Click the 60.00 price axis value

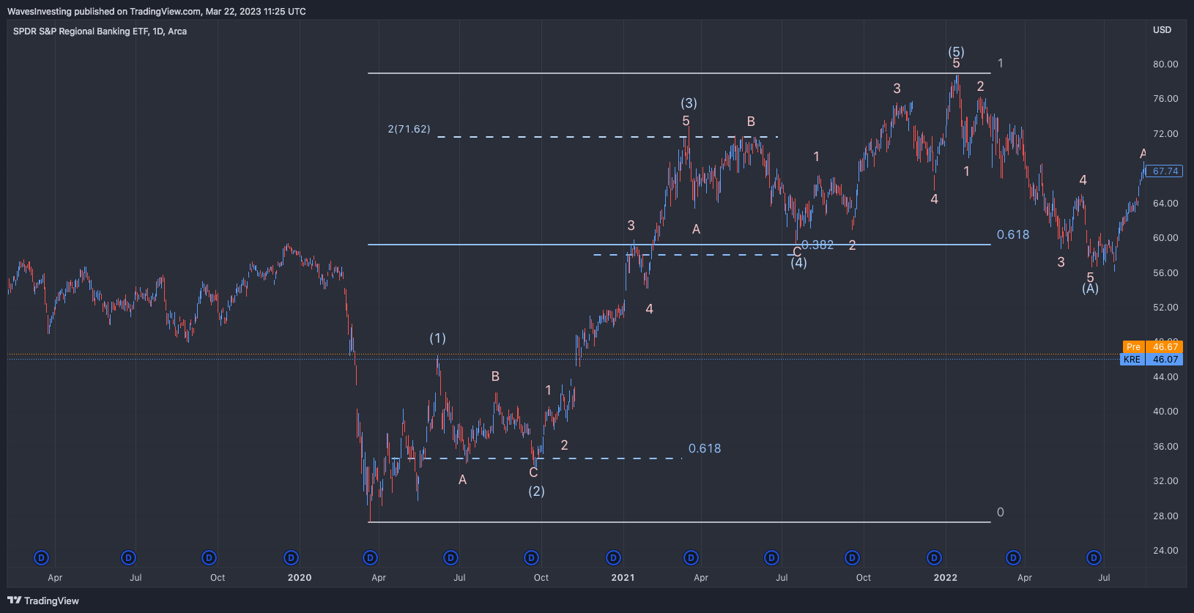[1165, 238]
